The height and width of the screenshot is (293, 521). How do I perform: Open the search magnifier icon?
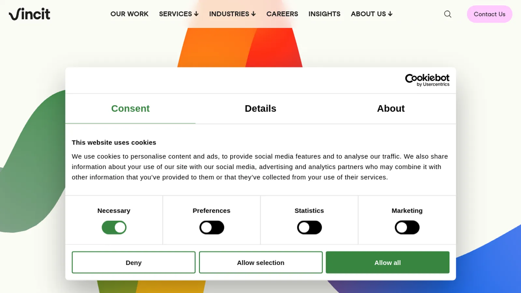pyautogui.click(x=448, y=14)
